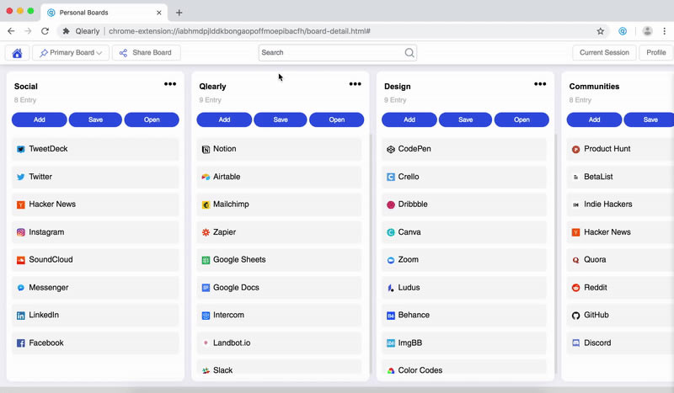Click Open in the Design column
Screen dimensions: 674x393
(x=522, y=119)
